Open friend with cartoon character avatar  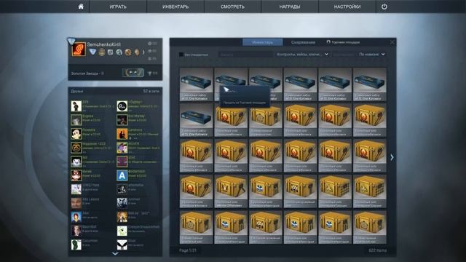coord(76,134)
